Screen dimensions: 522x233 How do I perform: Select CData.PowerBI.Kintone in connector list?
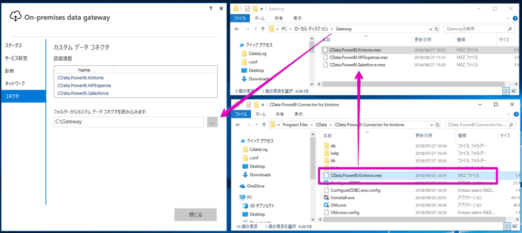[81, 78]
